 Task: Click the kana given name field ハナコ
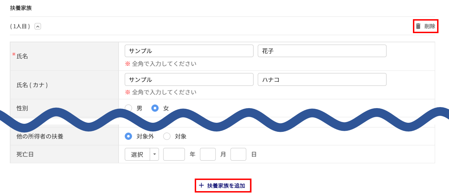(322, 80)
